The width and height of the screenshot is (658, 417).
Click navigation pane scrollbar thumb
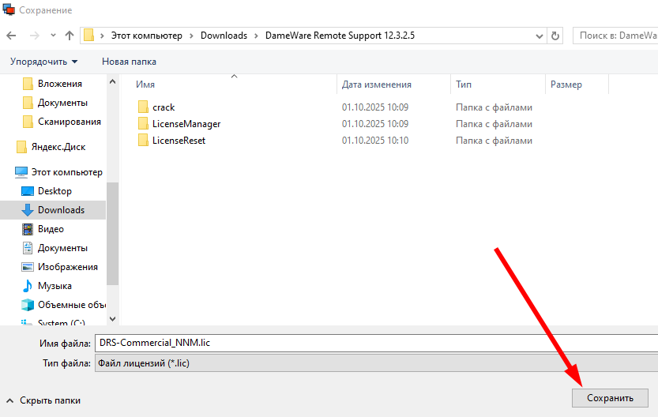click(x=112, y=234)
